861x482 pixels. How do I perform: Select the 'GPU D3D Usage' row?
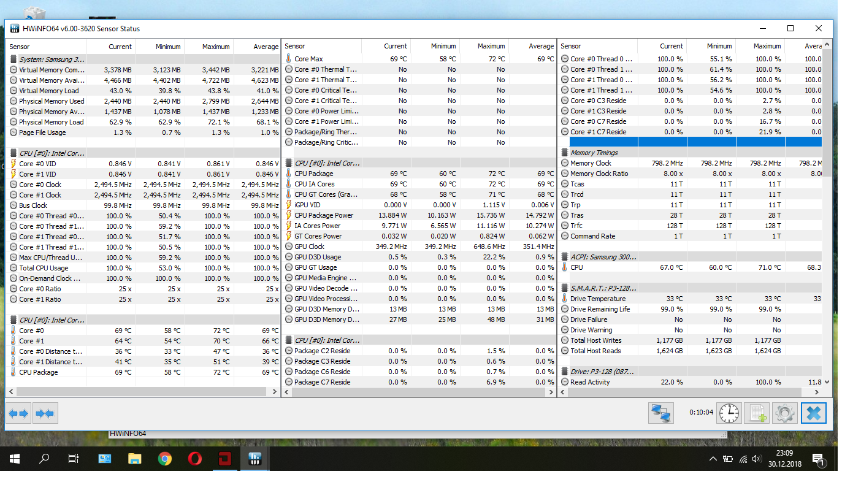(x=419, y=257)
